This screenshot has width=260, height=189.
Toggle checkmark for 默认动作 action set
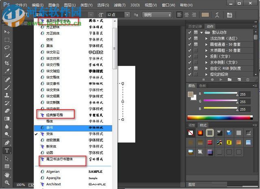coord(190,32)
